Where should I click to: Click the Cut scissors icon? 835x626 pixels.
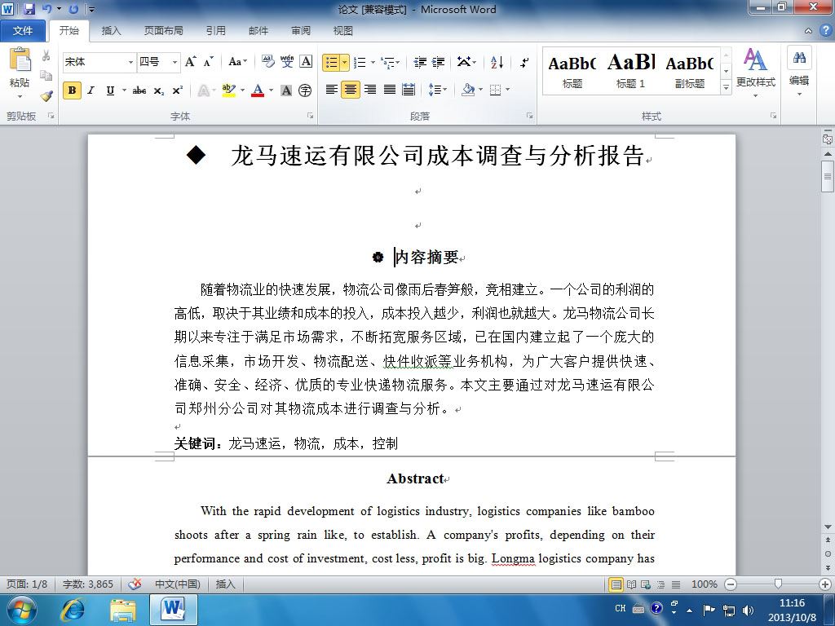tap(46, 56)
